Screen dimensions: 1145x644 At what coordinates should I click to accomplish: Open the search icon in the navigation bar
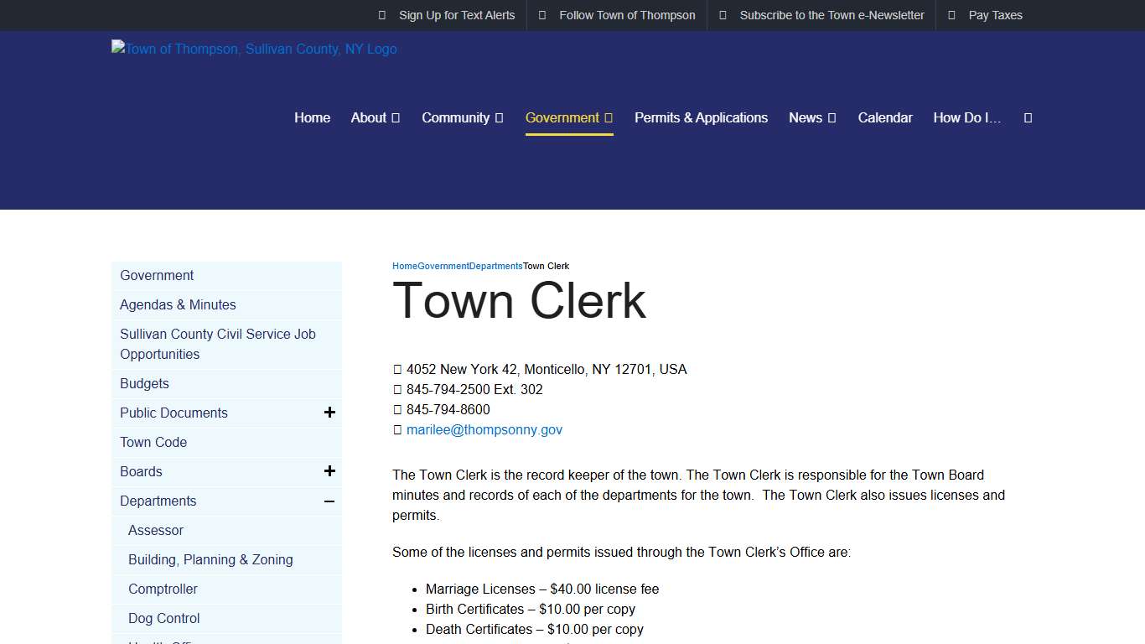tap(1028, 117)
